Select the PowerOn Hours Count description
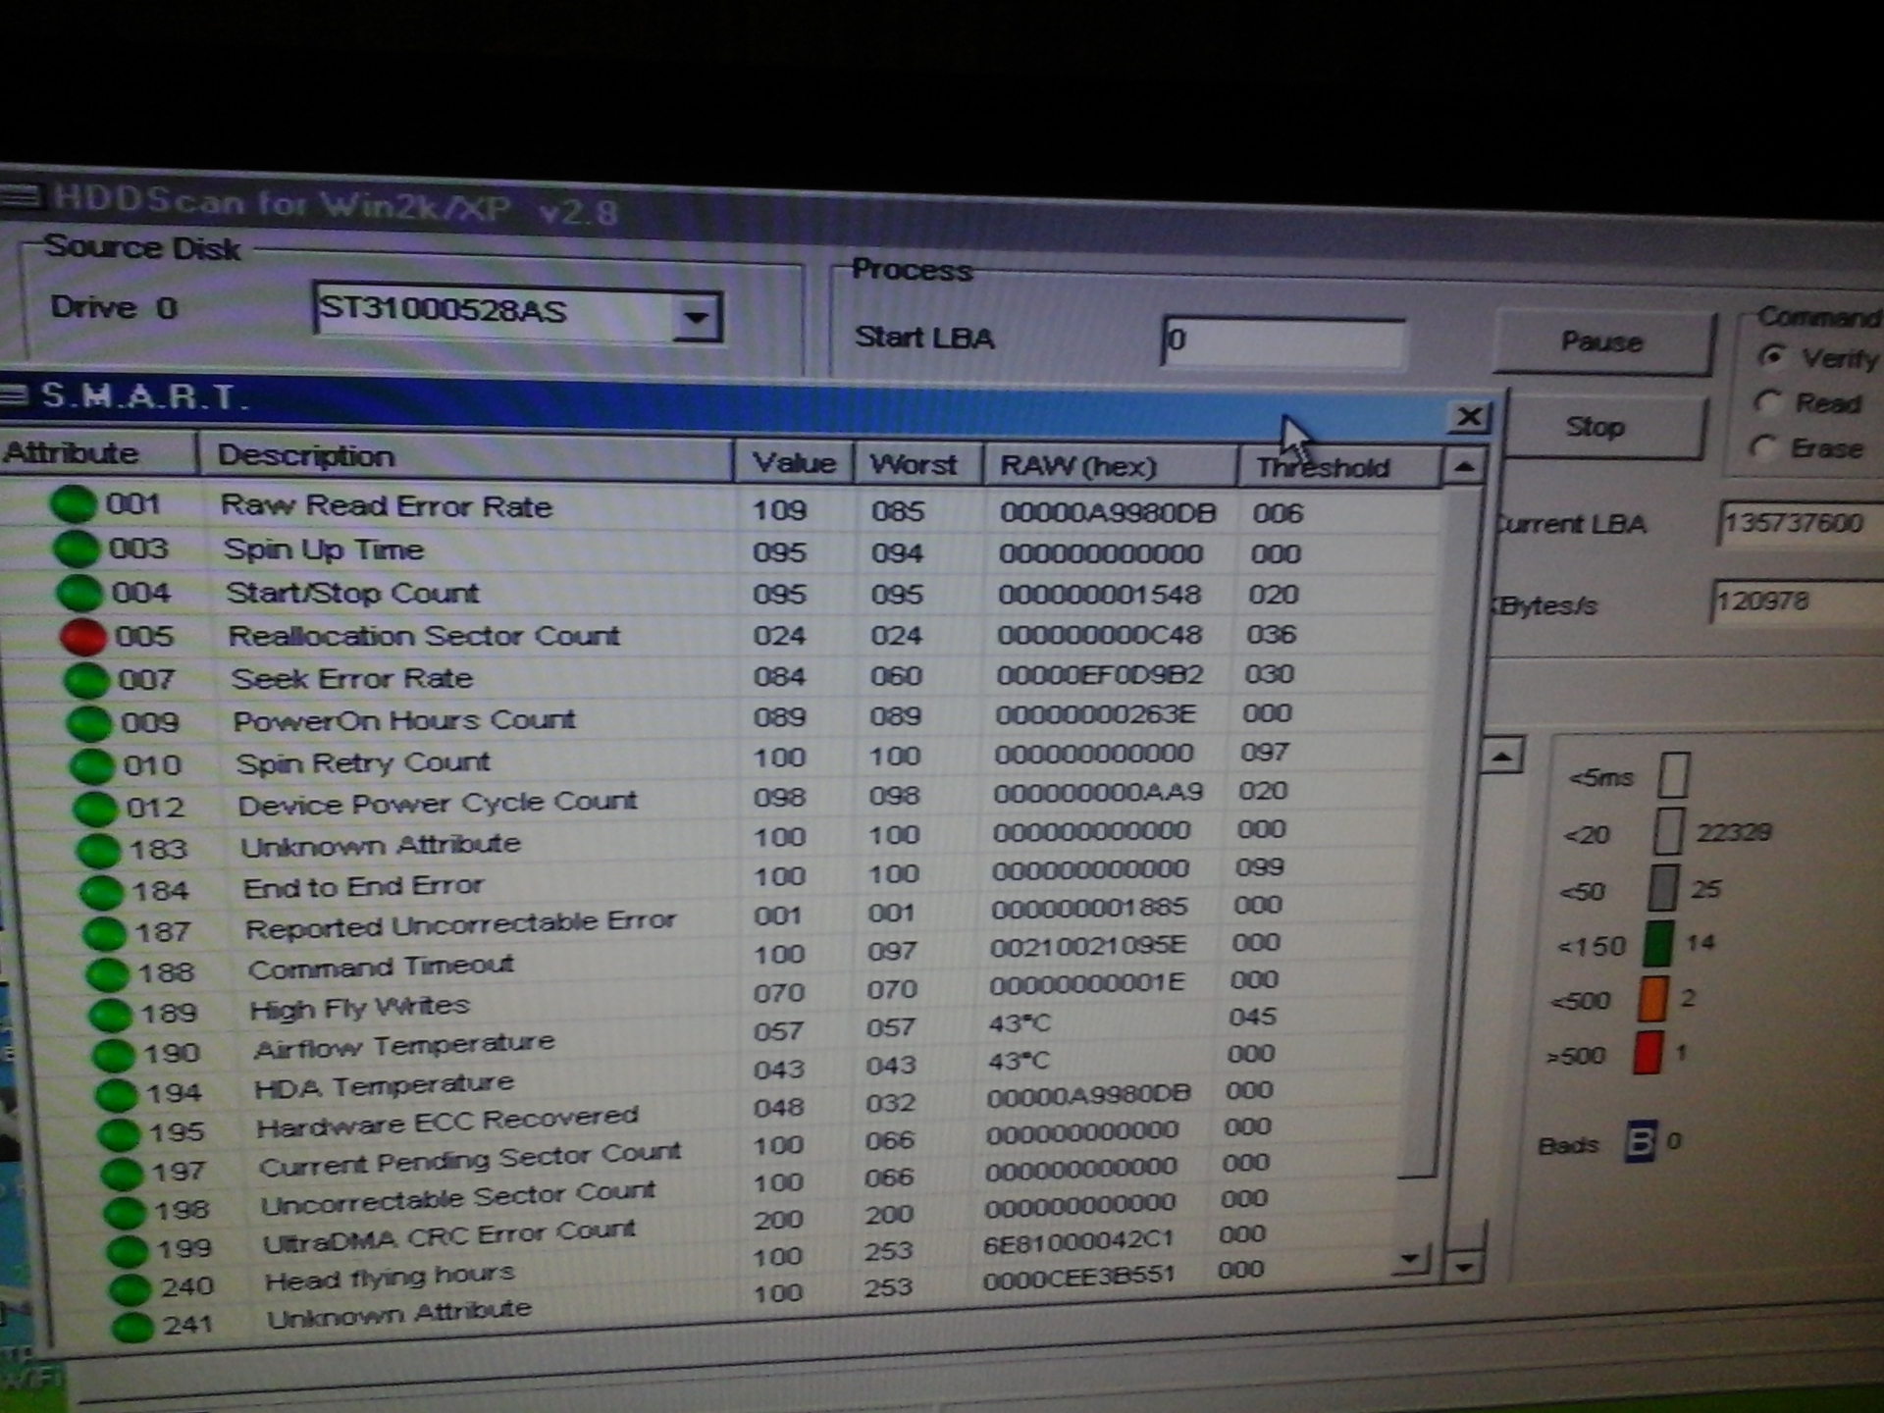 (404, 720)
